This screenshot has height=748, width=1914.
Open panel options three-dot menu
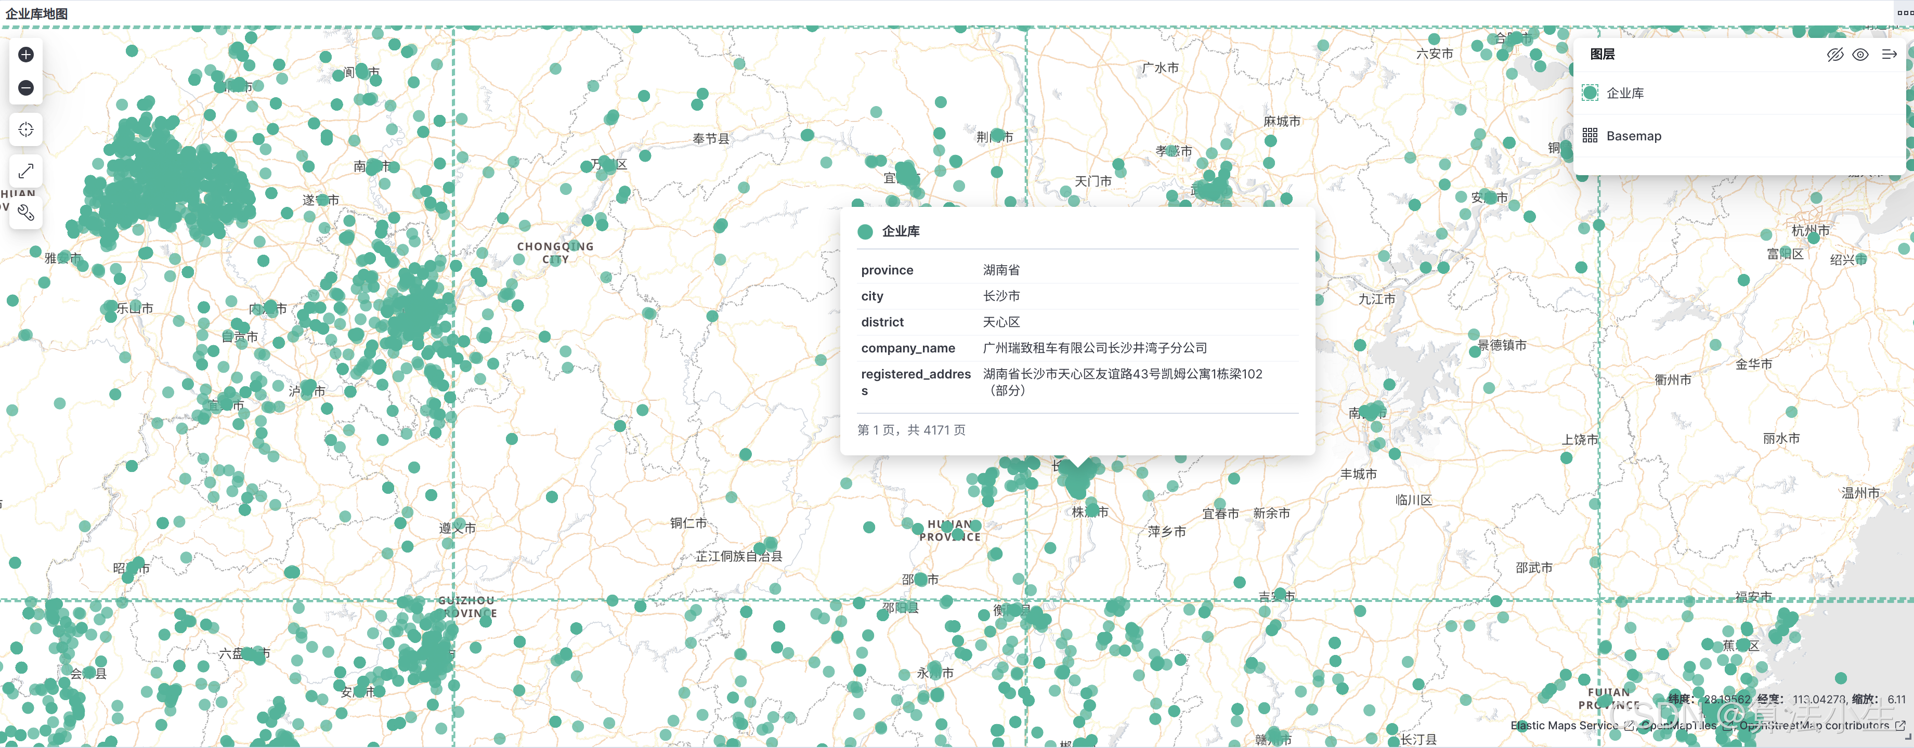click(x=1906, y=12)
